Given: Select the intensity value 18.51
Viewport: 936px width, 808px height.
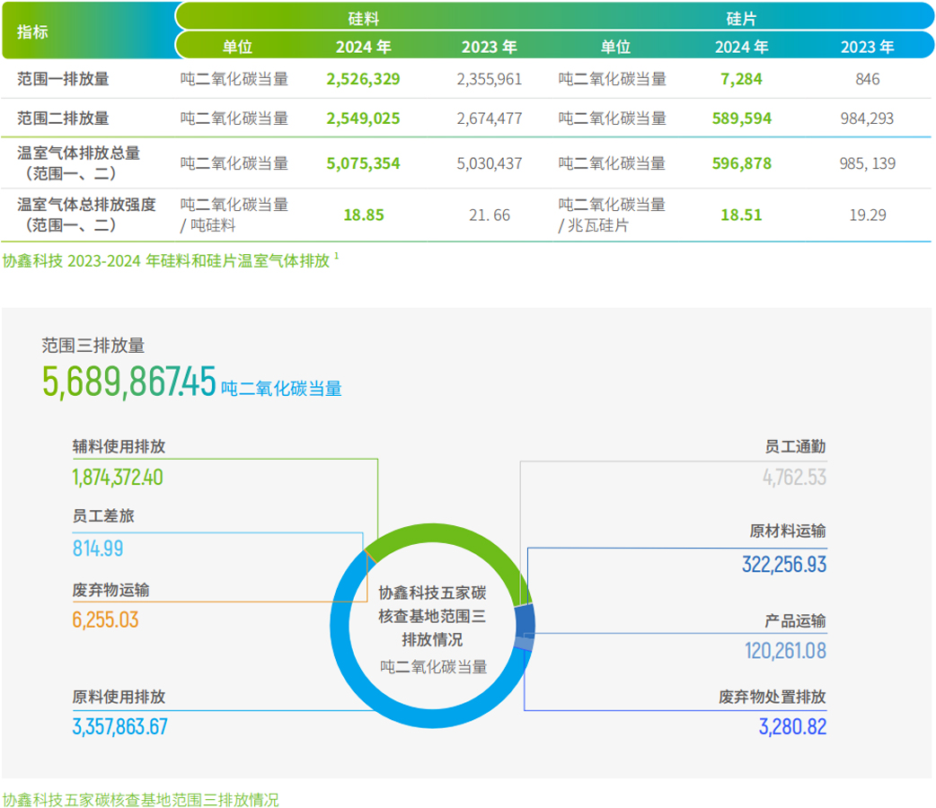Looking at the screenshot, I should (x=741, y=215).
